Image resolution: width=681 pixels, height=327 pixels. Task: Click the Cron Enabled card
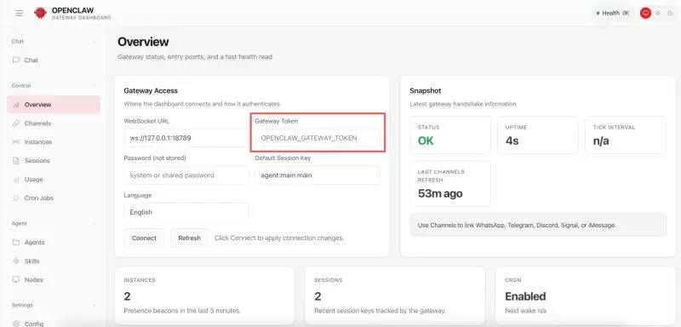tap(586, 296)
